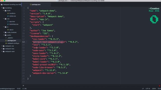The height and width of the screenshot is (90, 161).
Task: Expand the webpack-less folder chevron
Action: tap(2, 49)
